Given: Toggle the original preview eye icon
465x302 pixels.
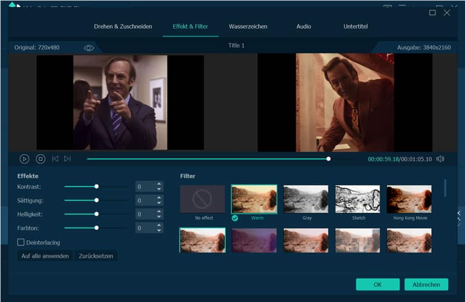Looking at the screenshot, I should click(89, 48).
